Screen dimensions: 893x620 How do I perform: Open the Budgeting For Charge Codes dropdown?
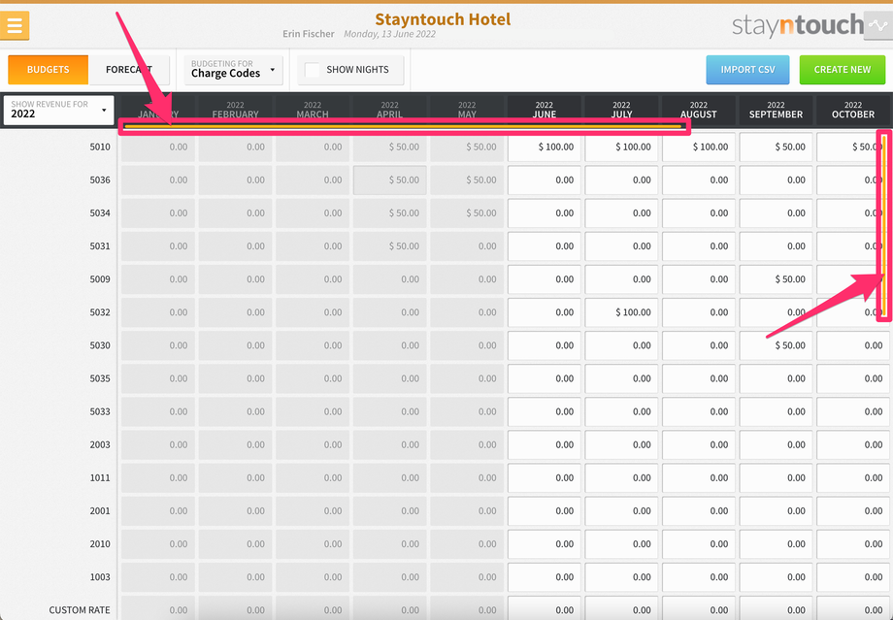[x=234, y=70]
